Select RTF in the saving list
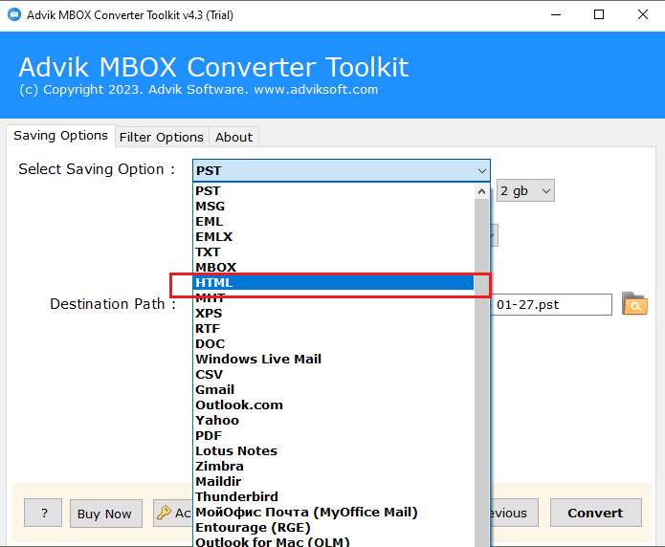This screenshot has height=547, width=665. [x=334, y=329]
